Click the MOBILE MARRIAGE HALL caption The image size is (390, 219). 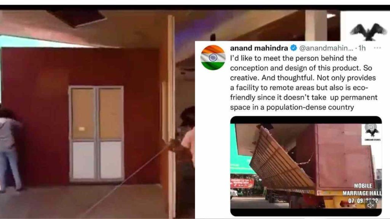pos(362,189)
